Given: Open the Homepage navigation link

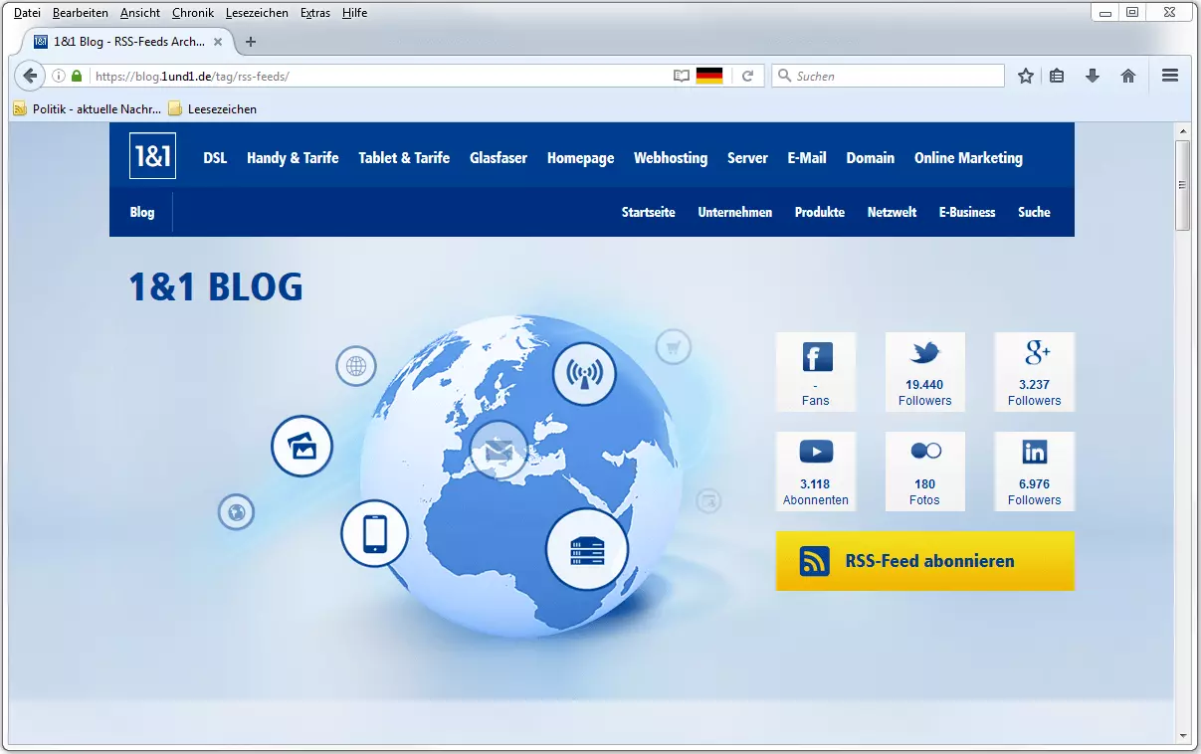Looking at the screenshot, I should 580,157.
